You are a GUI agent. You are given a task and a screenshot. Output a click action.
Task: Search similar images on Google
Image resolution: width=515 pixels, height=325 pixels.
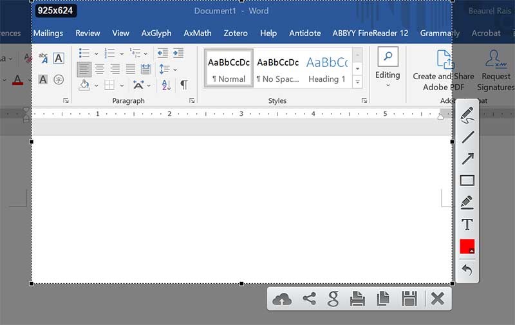coord(333,299)
